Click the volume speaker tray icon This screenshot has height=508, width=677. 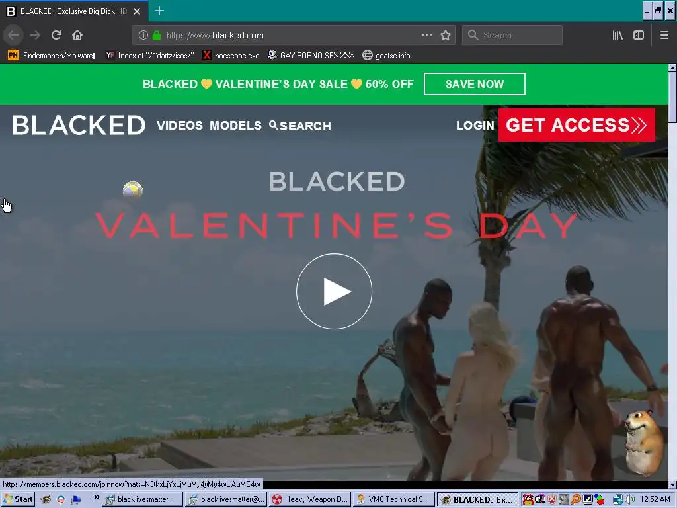[x=630, y=500]
